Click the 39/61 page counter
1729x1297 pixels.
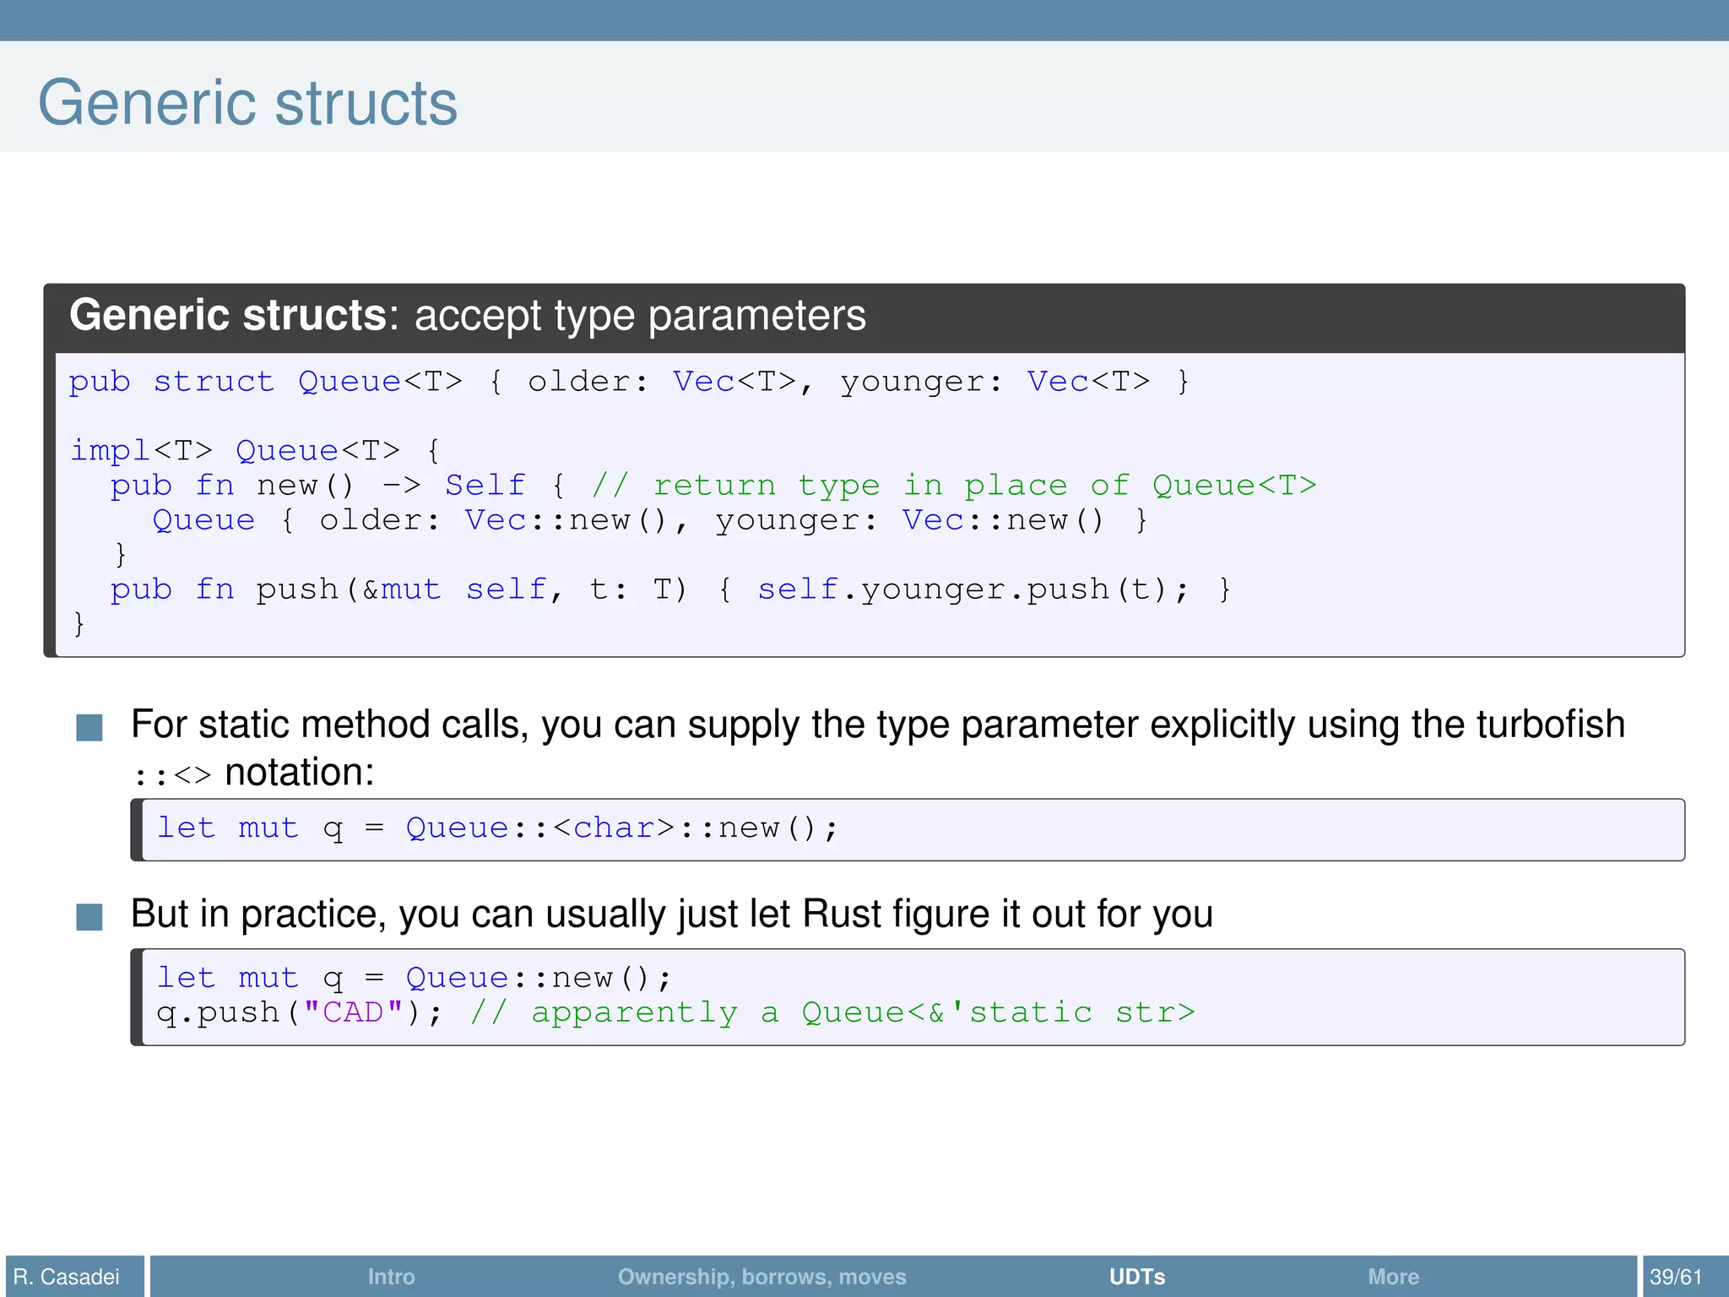click(1676, 1276)
